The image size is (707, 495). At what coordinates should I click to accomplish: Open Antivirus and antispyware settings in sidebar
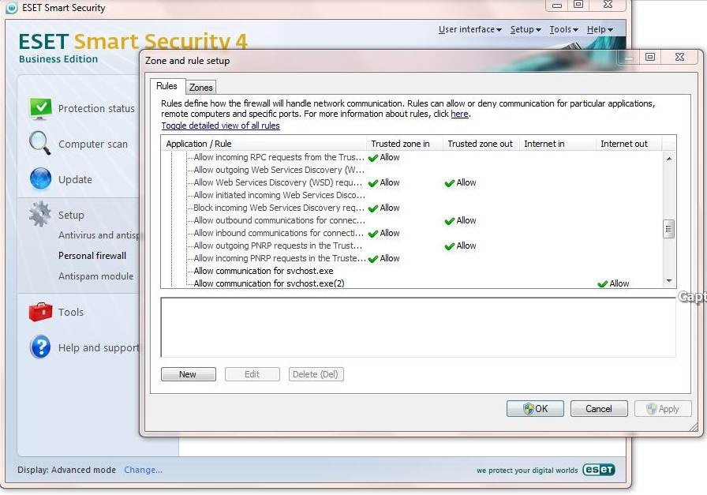pos(99,235)
